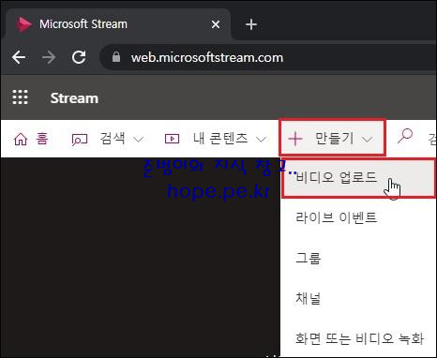The height and width of the screenshot is (358, 437).
Task: Expand the 검색 menu chevron
Action: [138, 140]
